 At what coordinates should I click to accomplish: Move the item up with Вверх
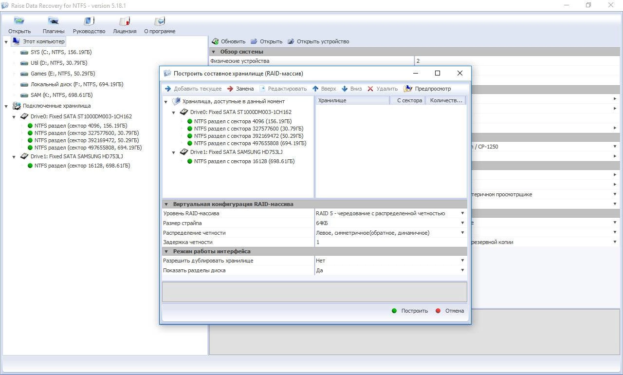pyautogui.click(x=324, y=89)
